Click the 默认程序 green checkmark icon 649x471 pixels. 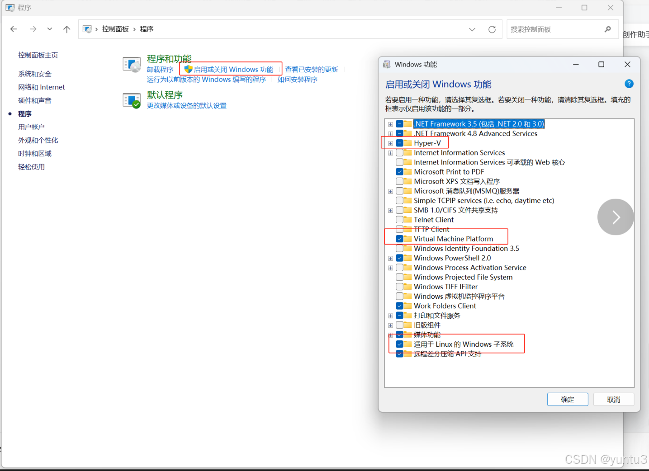131,100
